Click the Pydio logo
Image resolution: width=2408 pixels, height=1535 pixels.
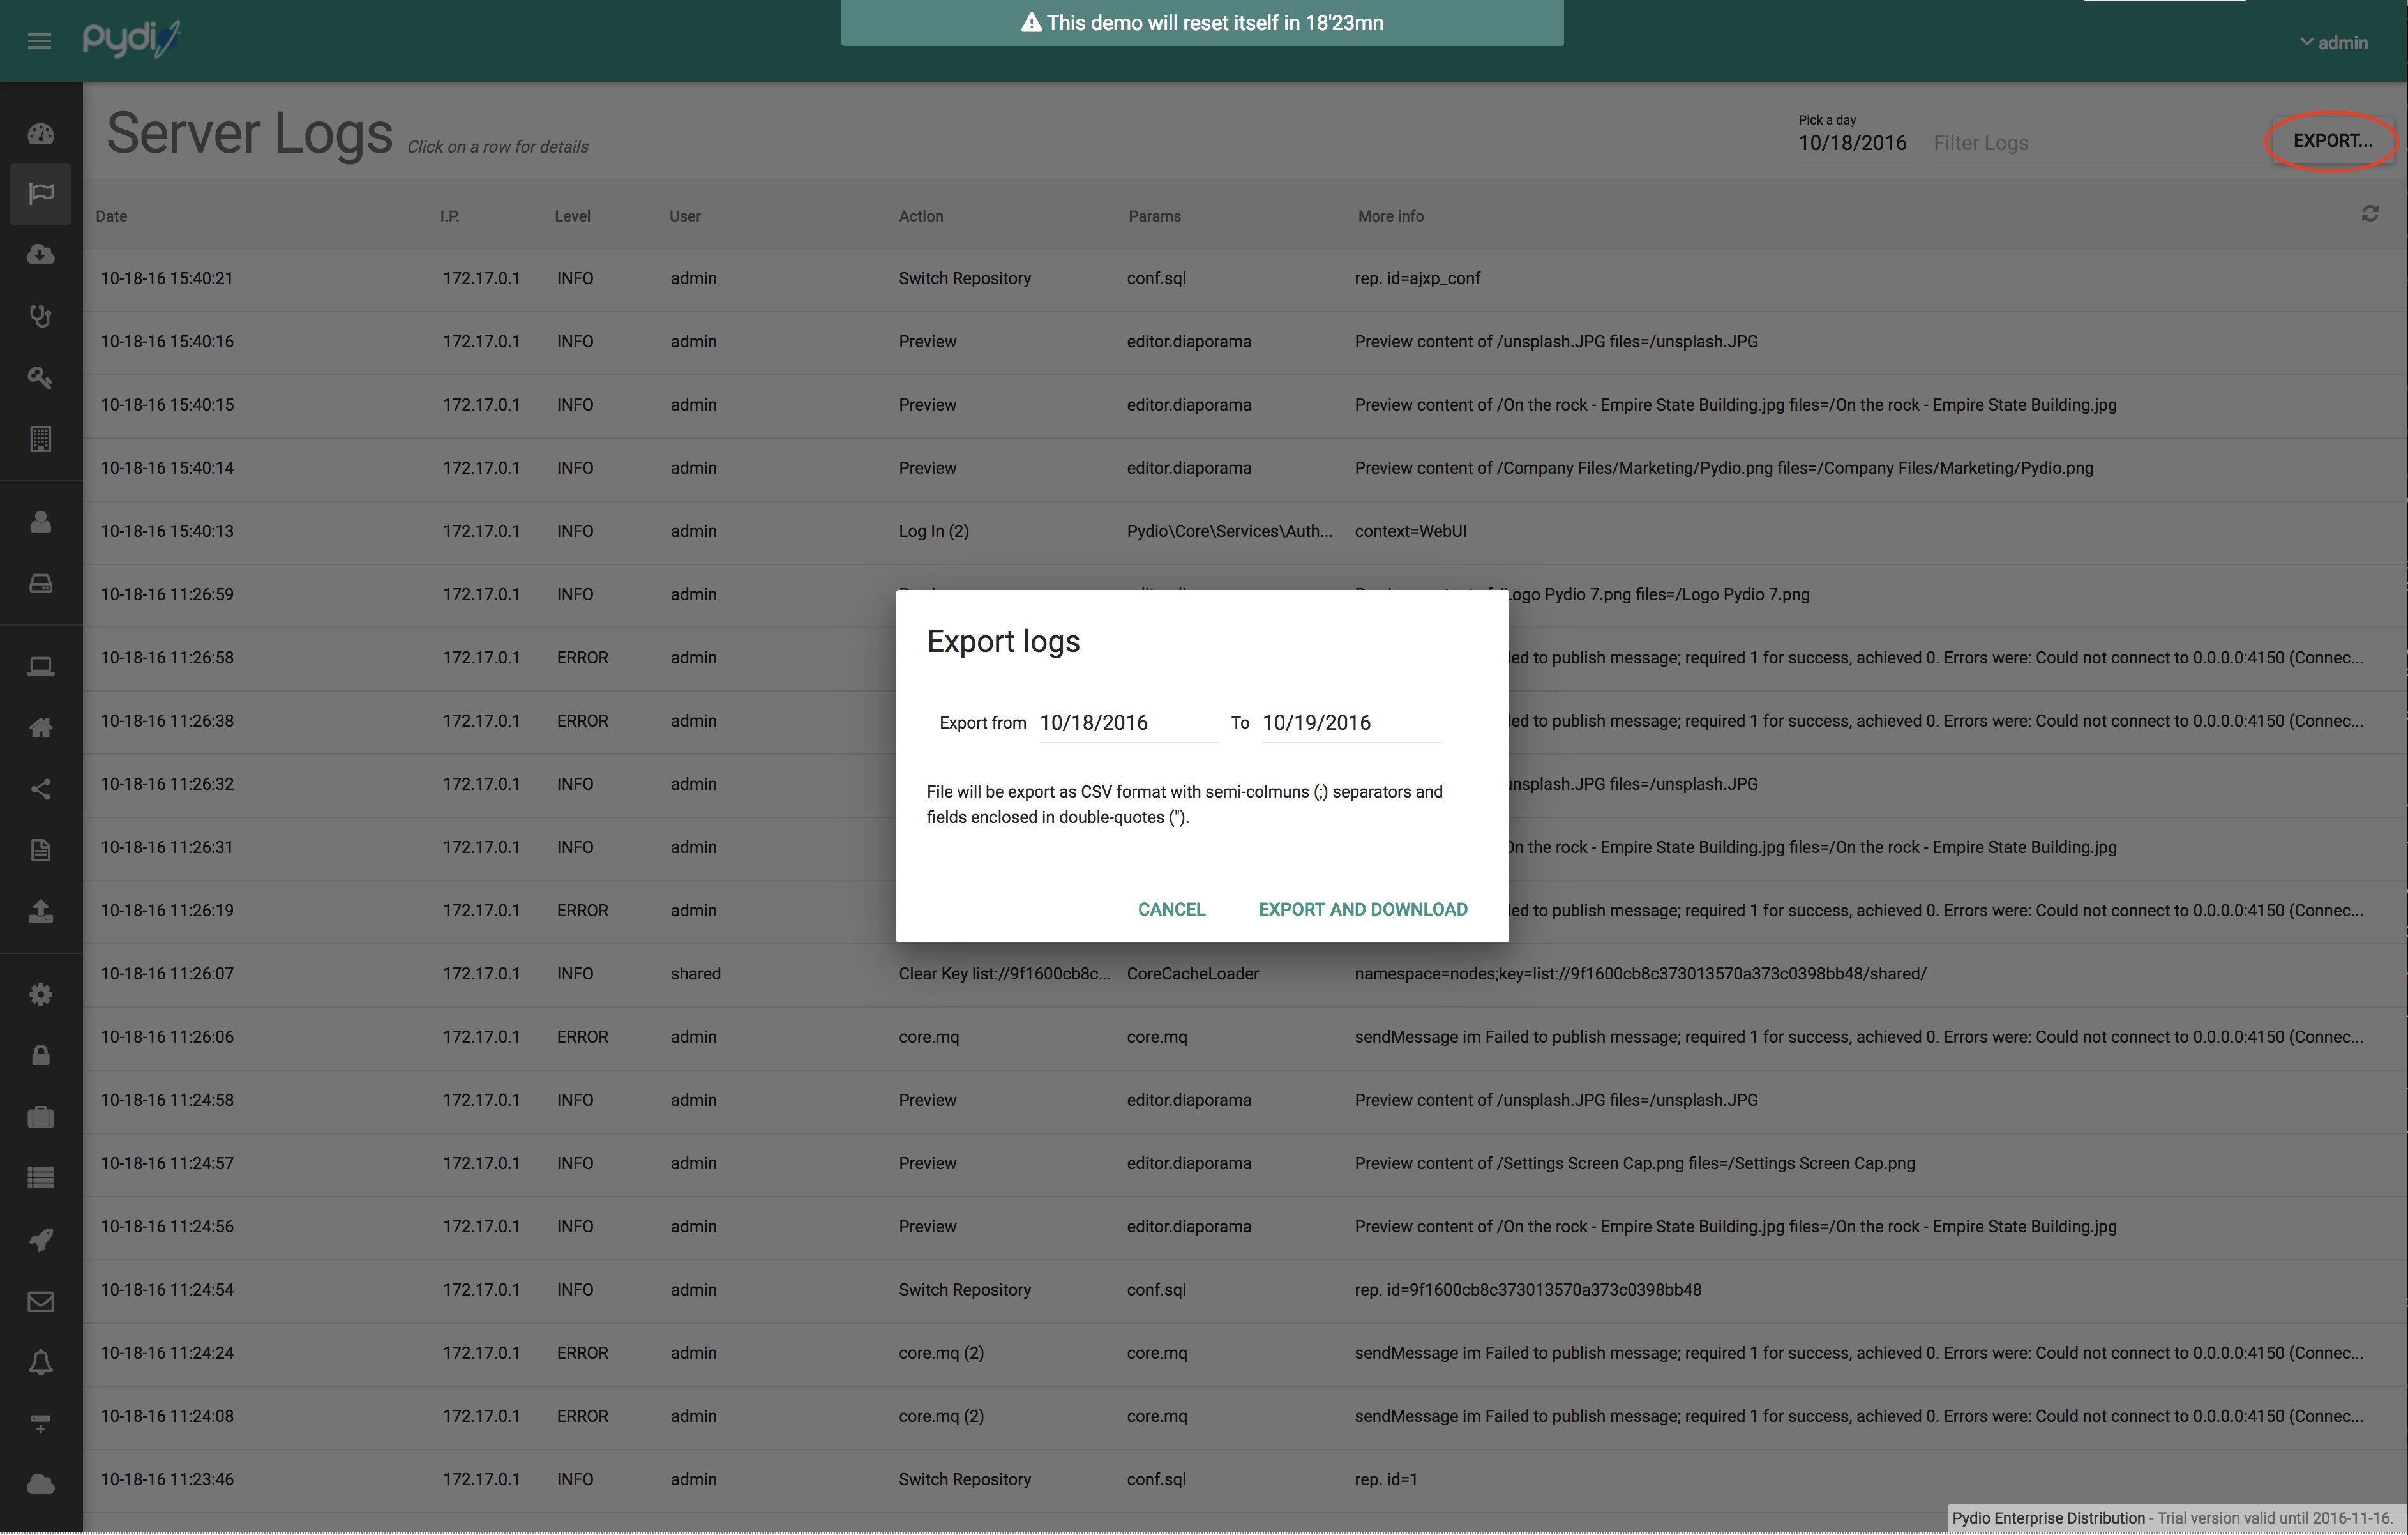[131, 39]
